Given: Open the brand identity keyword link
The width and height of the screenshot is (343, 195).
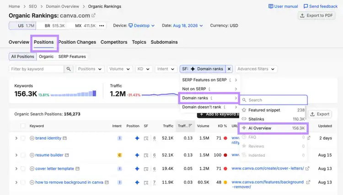Looking at the screenshot, I should coord(48,138).
